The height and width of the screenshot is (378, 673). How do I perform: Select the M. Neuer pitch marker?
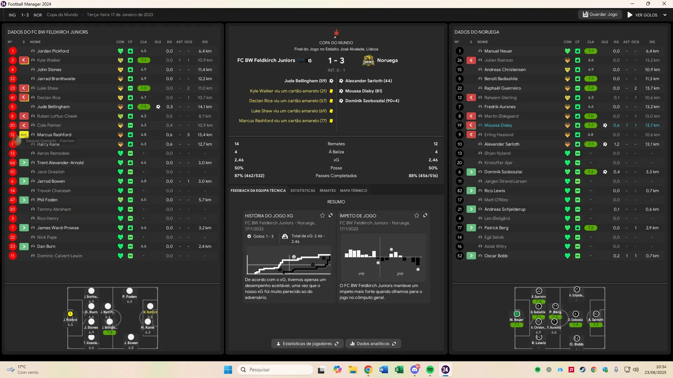tap(517, 314)
